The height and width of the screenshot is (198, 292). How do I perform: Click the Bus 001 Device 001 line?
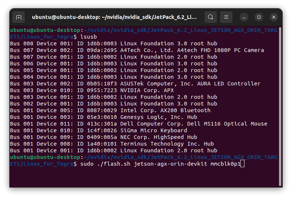pyautogui.click(x=114, y=150)
